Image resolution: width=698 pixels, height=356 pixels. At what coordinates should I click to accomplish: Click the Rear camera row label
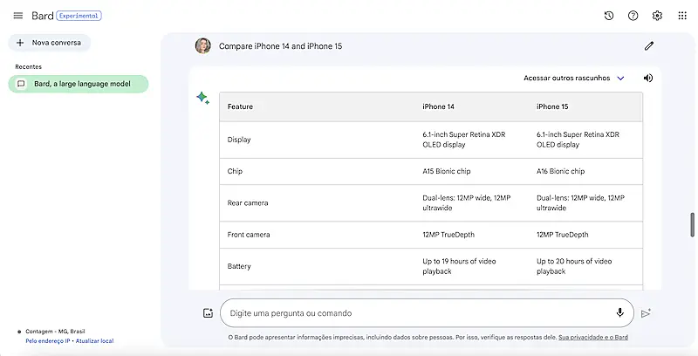(x=248, y=203)
